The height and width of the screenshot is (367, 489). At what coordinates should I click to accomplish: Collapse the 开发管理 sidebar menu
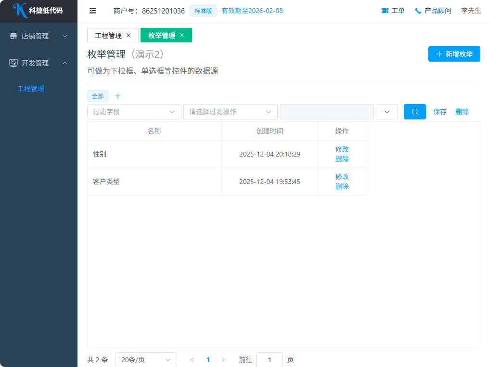tap(39, 63)
